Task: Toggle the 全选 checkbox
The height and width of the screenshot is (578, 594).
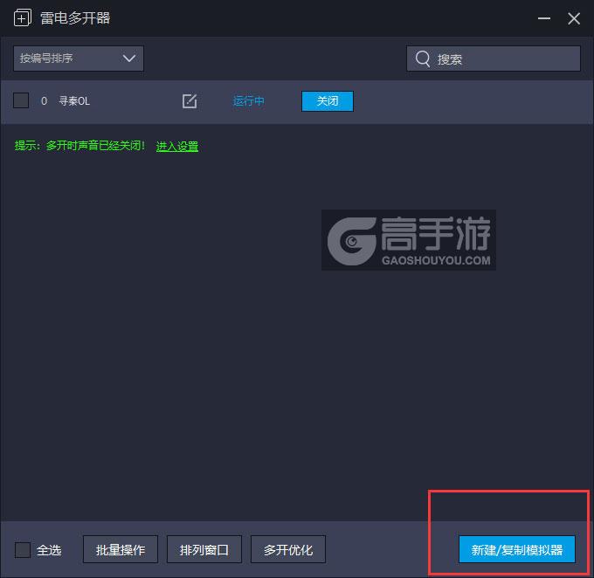Action: click(x=23, y=549)
